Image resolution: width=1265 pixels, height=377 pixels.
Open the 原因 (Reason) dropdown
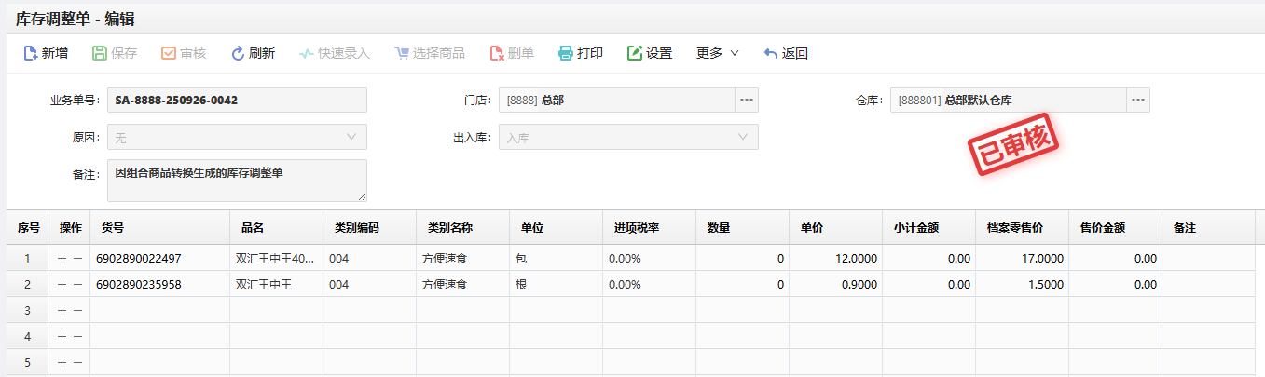[237, 137]
